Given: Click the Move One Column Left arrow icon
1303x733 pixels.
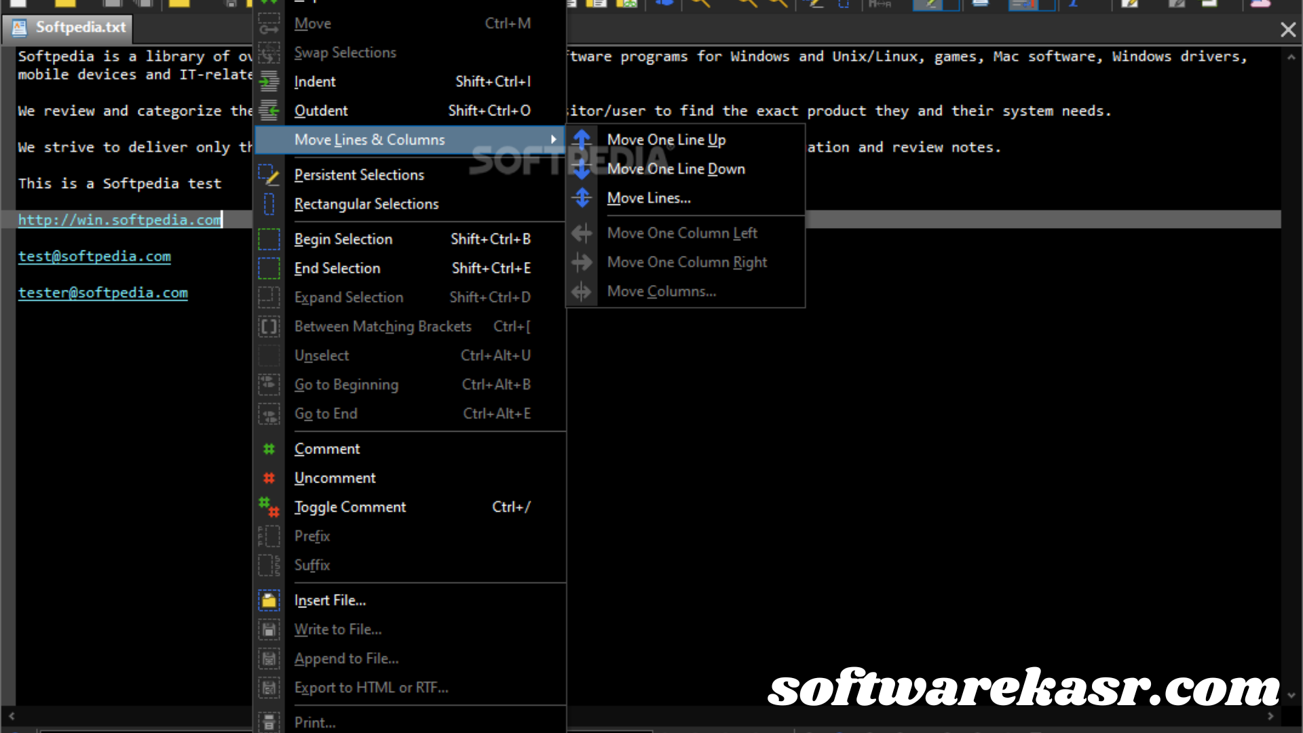Looking at the screenshot, I should [582, 233].
